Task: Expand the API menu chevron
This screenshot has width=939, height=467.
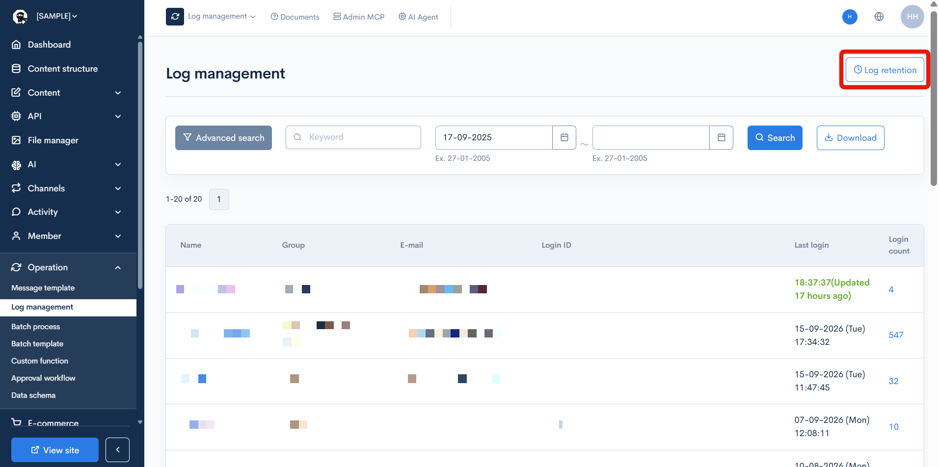Action: click(118, 116)
